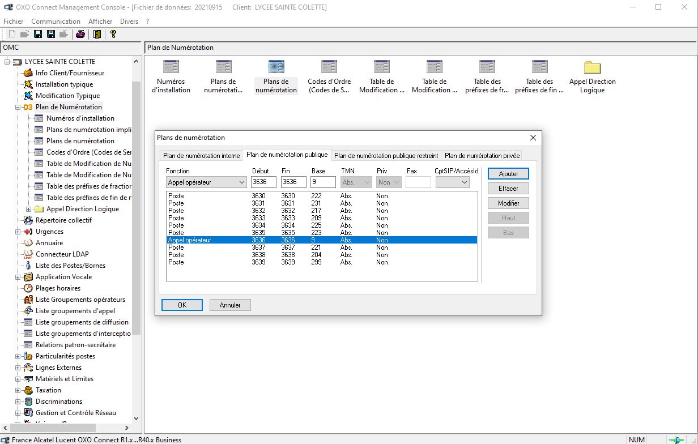Open Appel Direction Logique folder icon
The width and height of the screenshot is (698, 444).
(x=592, y=76)
